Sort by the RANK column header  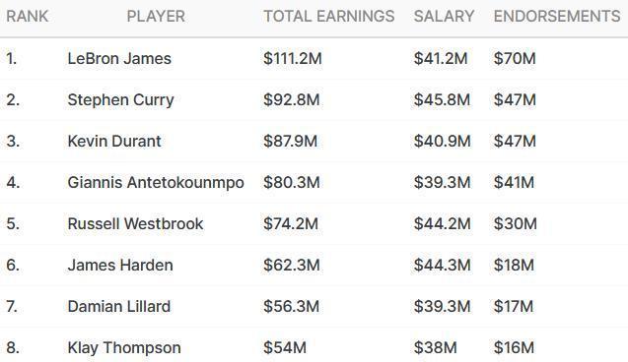[x=28, y=17]
